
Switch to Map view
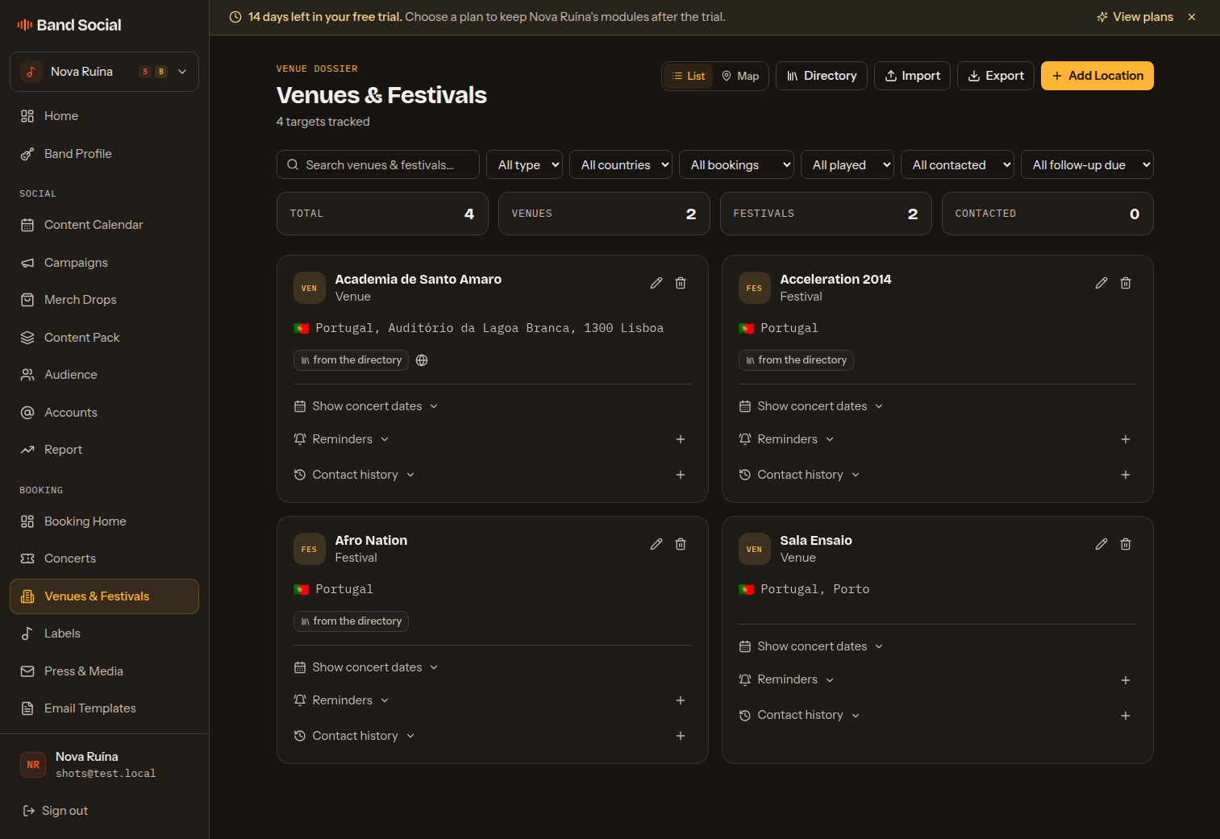(x=740, y=76)
